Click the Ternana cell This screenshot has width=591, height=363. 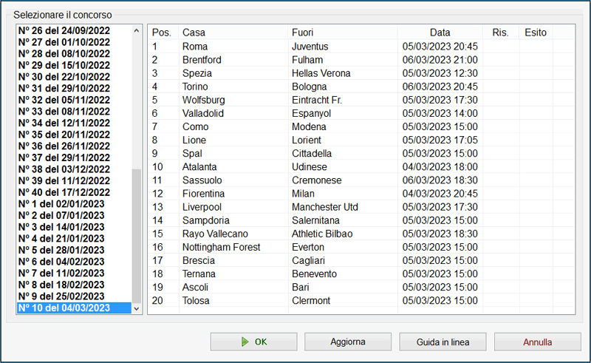pos(233,274)
